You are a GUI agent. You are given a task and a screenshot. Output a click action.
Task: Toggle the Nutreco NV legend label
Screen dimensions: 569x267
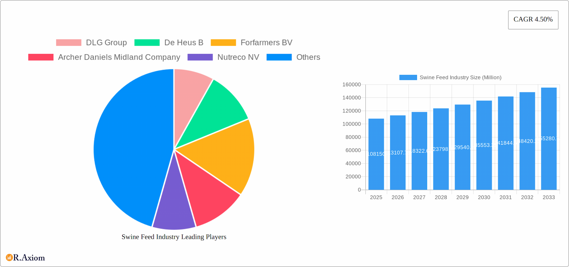238,57
